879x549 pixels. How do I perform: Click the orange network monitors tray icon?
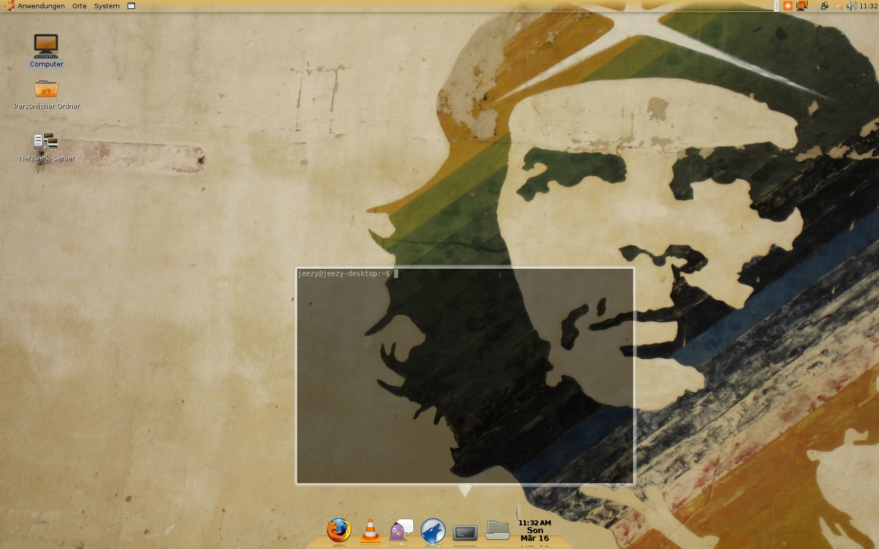802,6
